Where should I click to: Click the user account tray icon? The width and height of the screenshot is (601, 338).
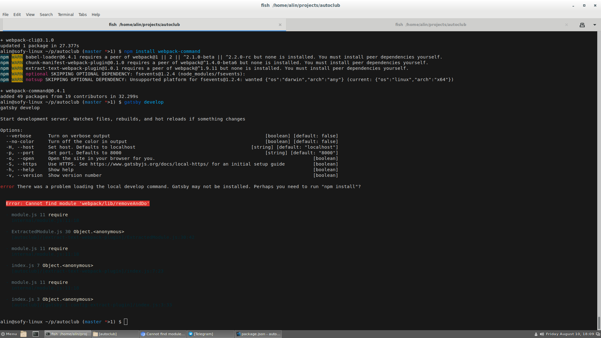tap(536, 334)
